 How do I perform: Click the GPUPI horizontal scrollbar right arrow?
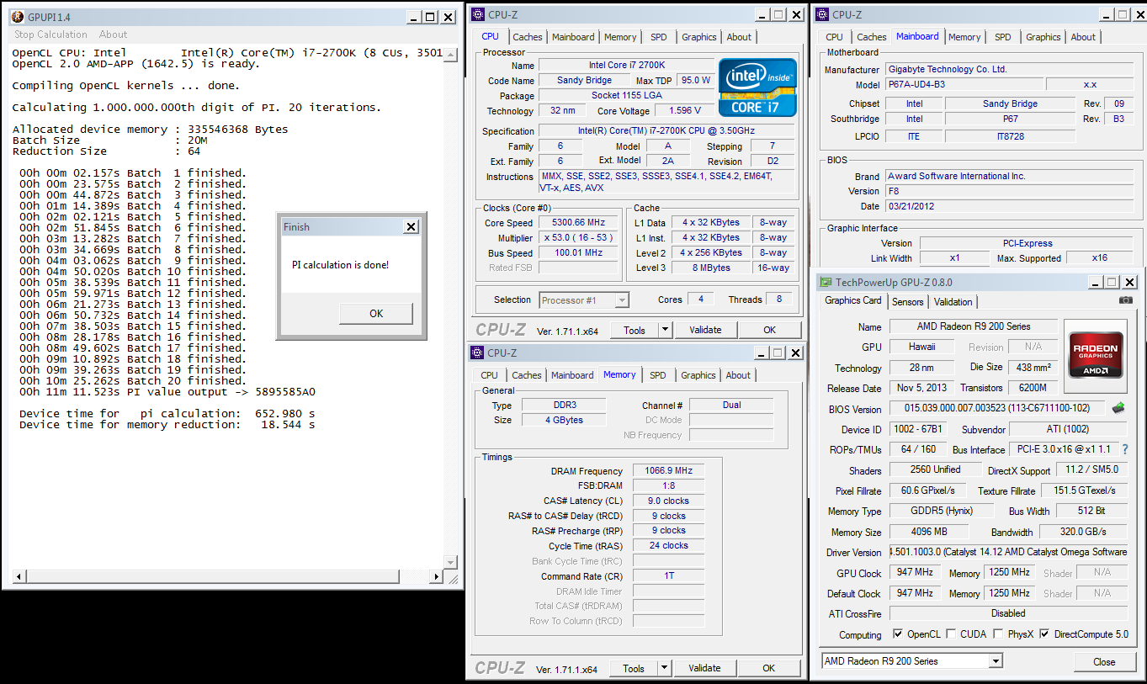tap(436, 577)
